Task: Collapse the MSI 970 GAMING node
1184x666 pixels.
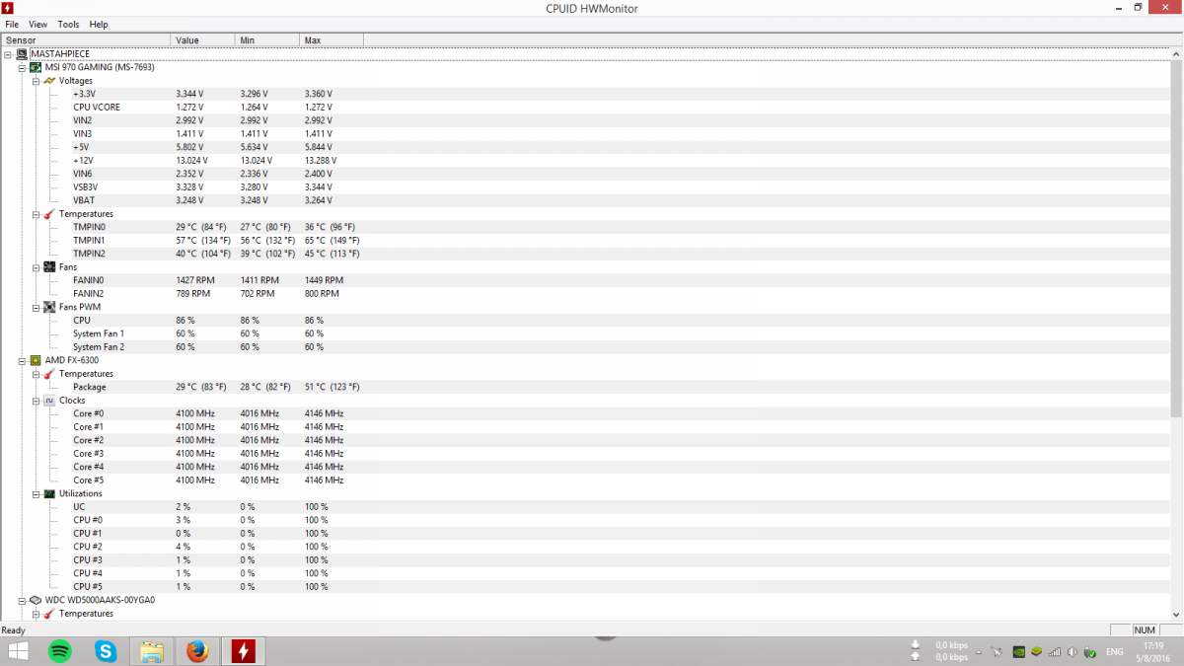Action: [22, 67]
